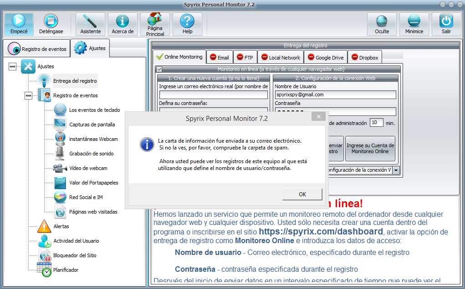Select 'Capturas de pantalla' label
Screen dimensions: 465x289
(92, 125)
